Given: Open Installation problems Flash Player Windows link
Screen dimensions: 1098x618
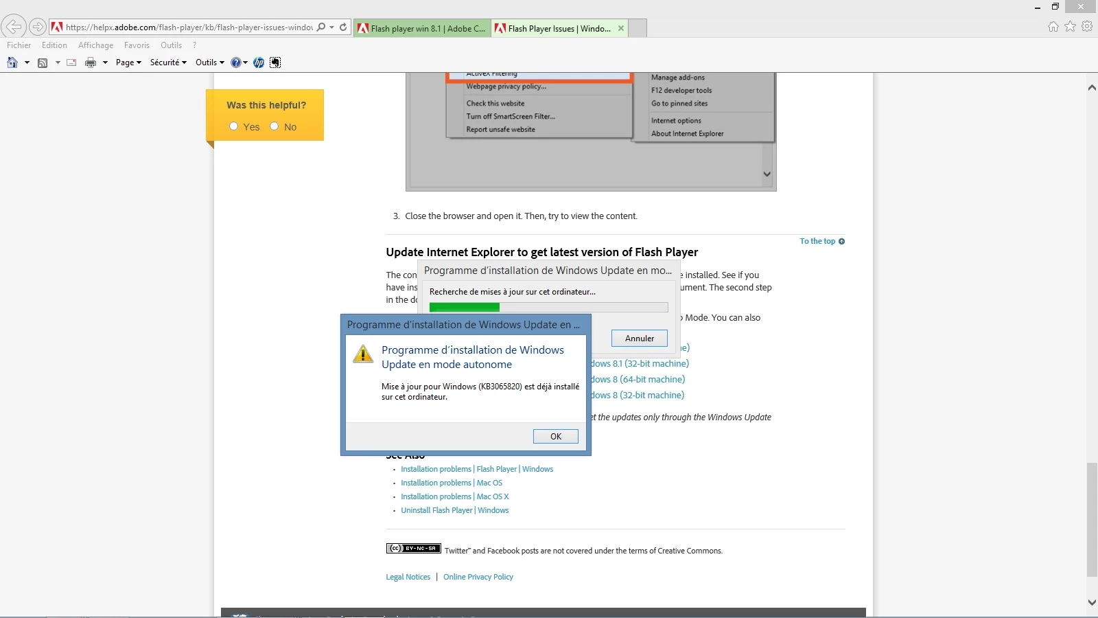Looking at the screenshot, I should tap(477, 469).
